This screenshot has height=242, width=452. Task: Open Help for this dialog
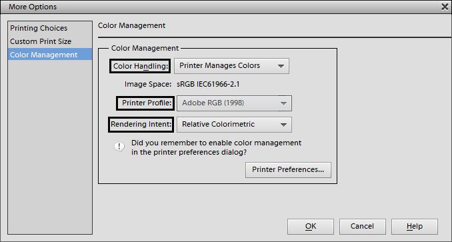pos(415,227)
